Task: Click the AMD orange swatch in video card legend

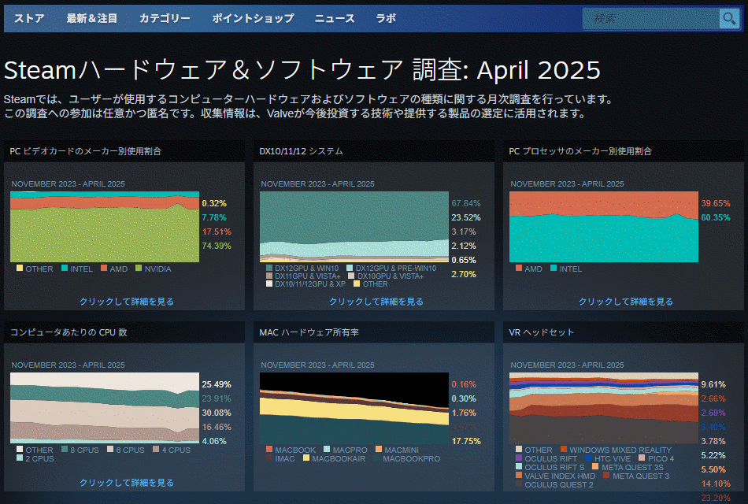Action: [x=104, y=268]
